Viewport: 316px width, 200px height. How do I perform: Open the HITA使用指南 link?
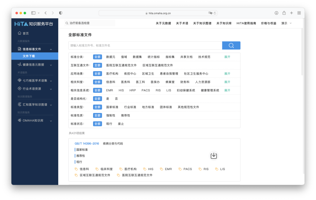click(246, 23)
